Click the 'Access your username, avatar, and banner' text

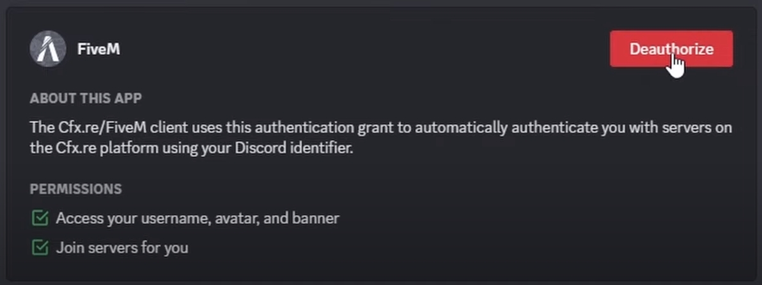click(x=198, y=219)
